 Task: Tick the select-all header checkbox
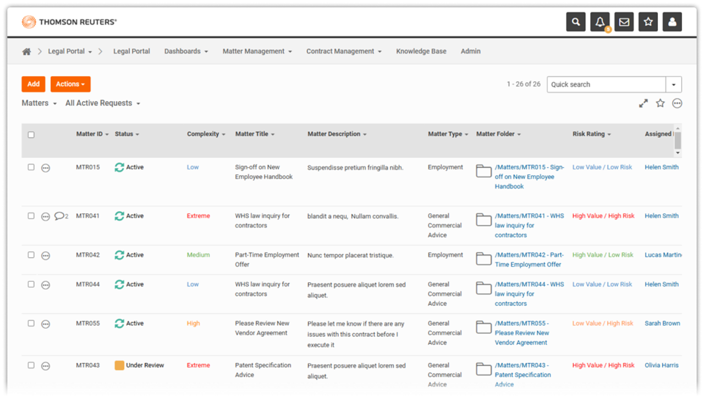[31, 135]
